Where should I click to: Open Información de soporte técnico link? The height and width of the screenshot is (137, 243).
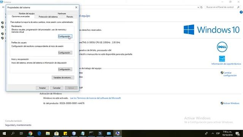[x=226, y=64]
